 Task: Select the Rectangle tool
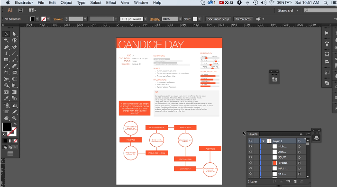coord(6,60)
